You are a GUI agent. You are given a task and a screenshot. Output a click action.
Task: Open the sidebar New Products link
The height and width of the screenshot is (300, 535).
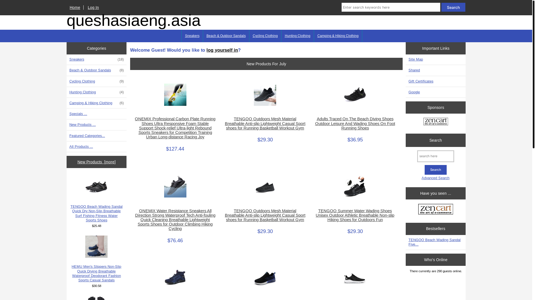[82, 125]
